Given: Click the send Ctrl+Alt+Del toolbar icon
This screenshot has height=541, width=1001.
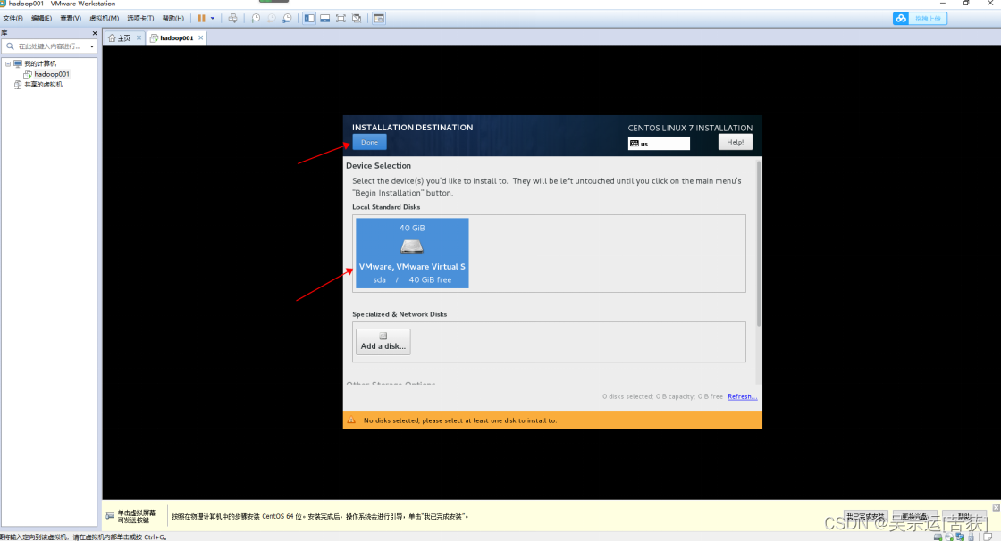Looking at the screenshot, I should [233, 18].
